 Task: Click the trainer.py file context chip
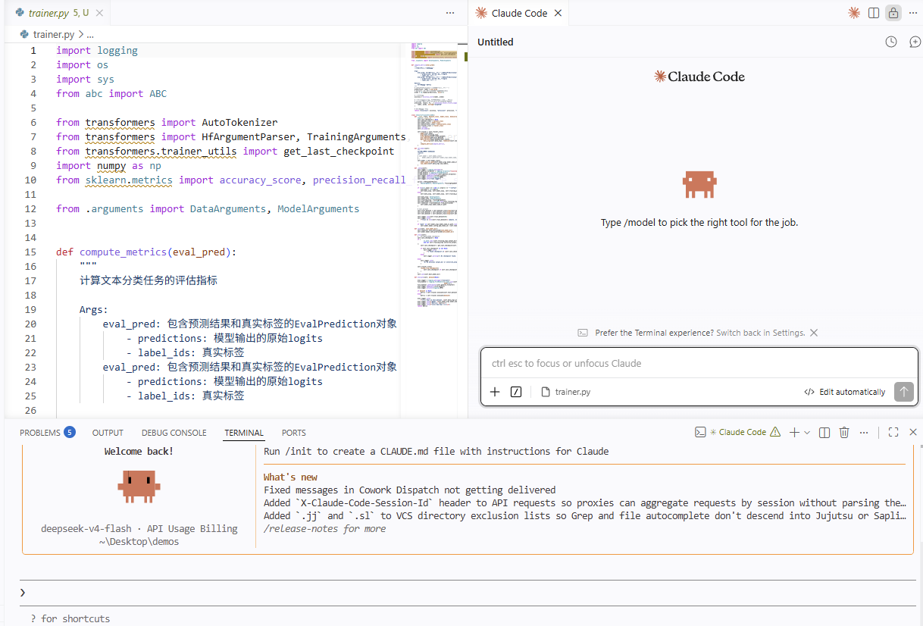pyautogui.click(x=566, y=392)
